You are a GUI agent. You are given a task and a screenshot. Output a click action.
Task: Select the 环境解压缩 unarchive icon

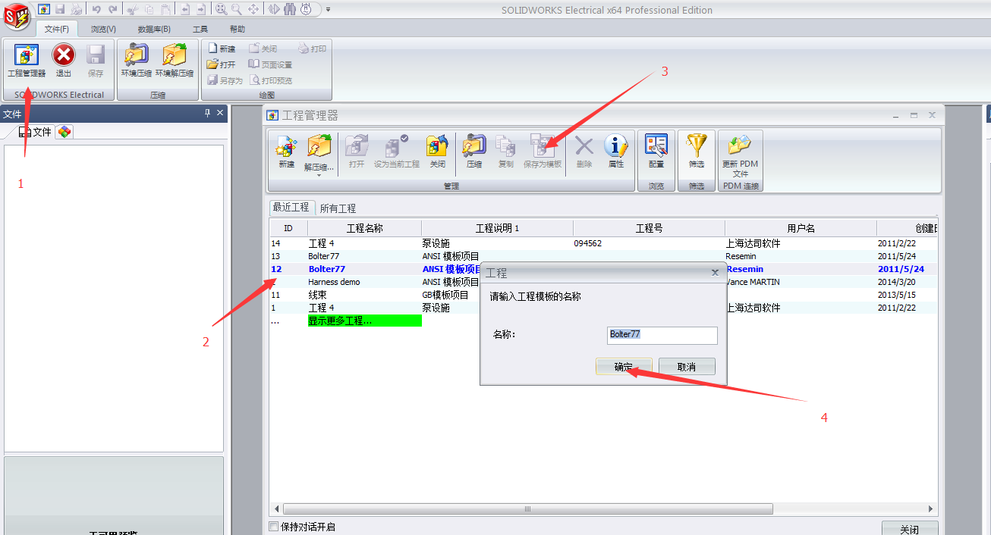pos(175,61)
